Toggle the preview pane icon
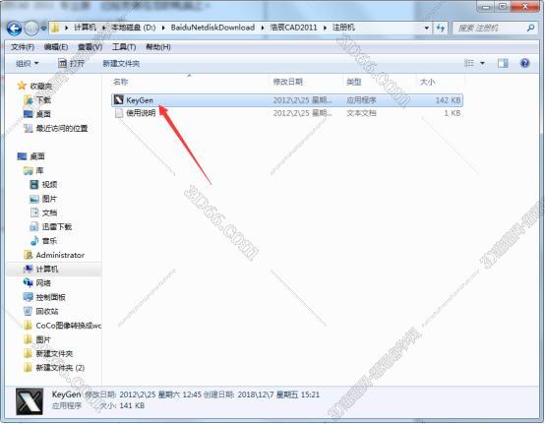Viewport: 545px width, 424px height. click(503, 63)
